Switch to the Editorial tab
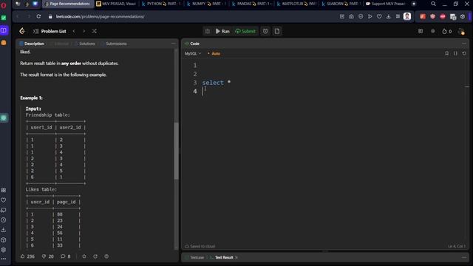 59,44
